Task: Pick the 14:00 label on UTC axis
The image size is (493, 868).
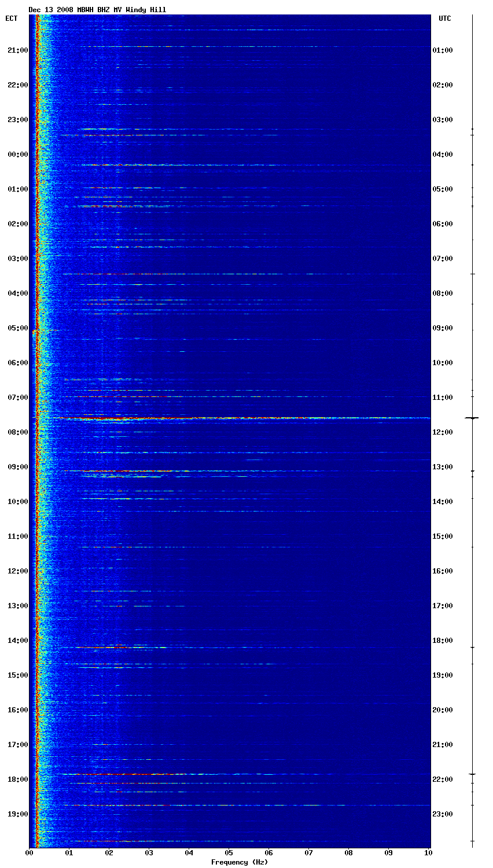Action: tap(443, 502)
